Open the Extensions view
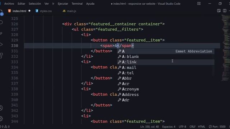Viewport: 230px width, 129px height. pos(1,56)
